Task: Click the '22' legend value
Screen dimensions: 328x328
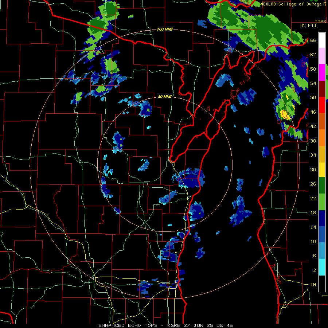Action: tap(313, 198)
